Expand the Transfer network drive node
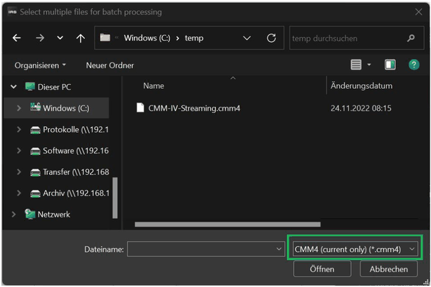This screenshot has width=431, height=287. pos(19,172)
